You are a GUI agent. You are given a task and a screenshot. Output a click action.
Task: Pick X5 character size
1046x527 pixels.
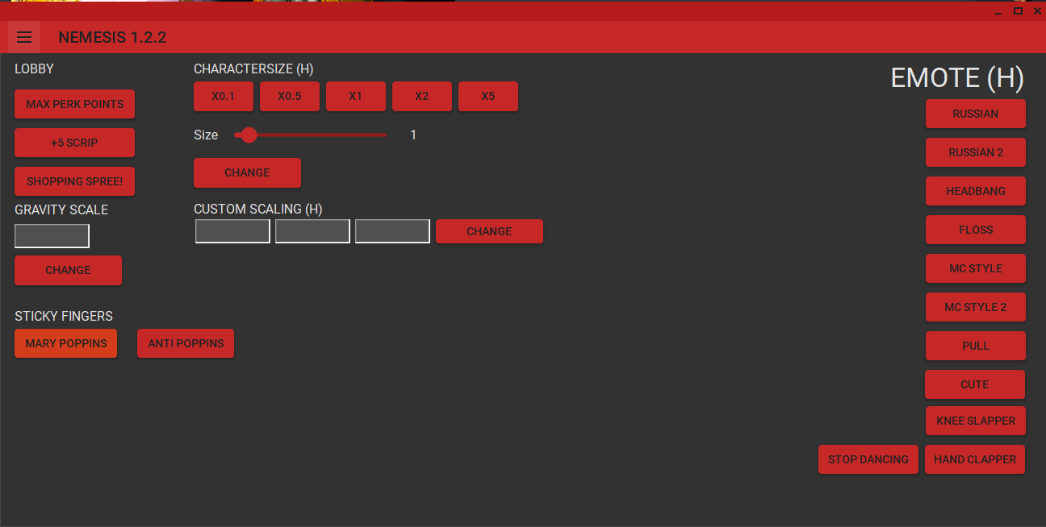click(488, 96)
